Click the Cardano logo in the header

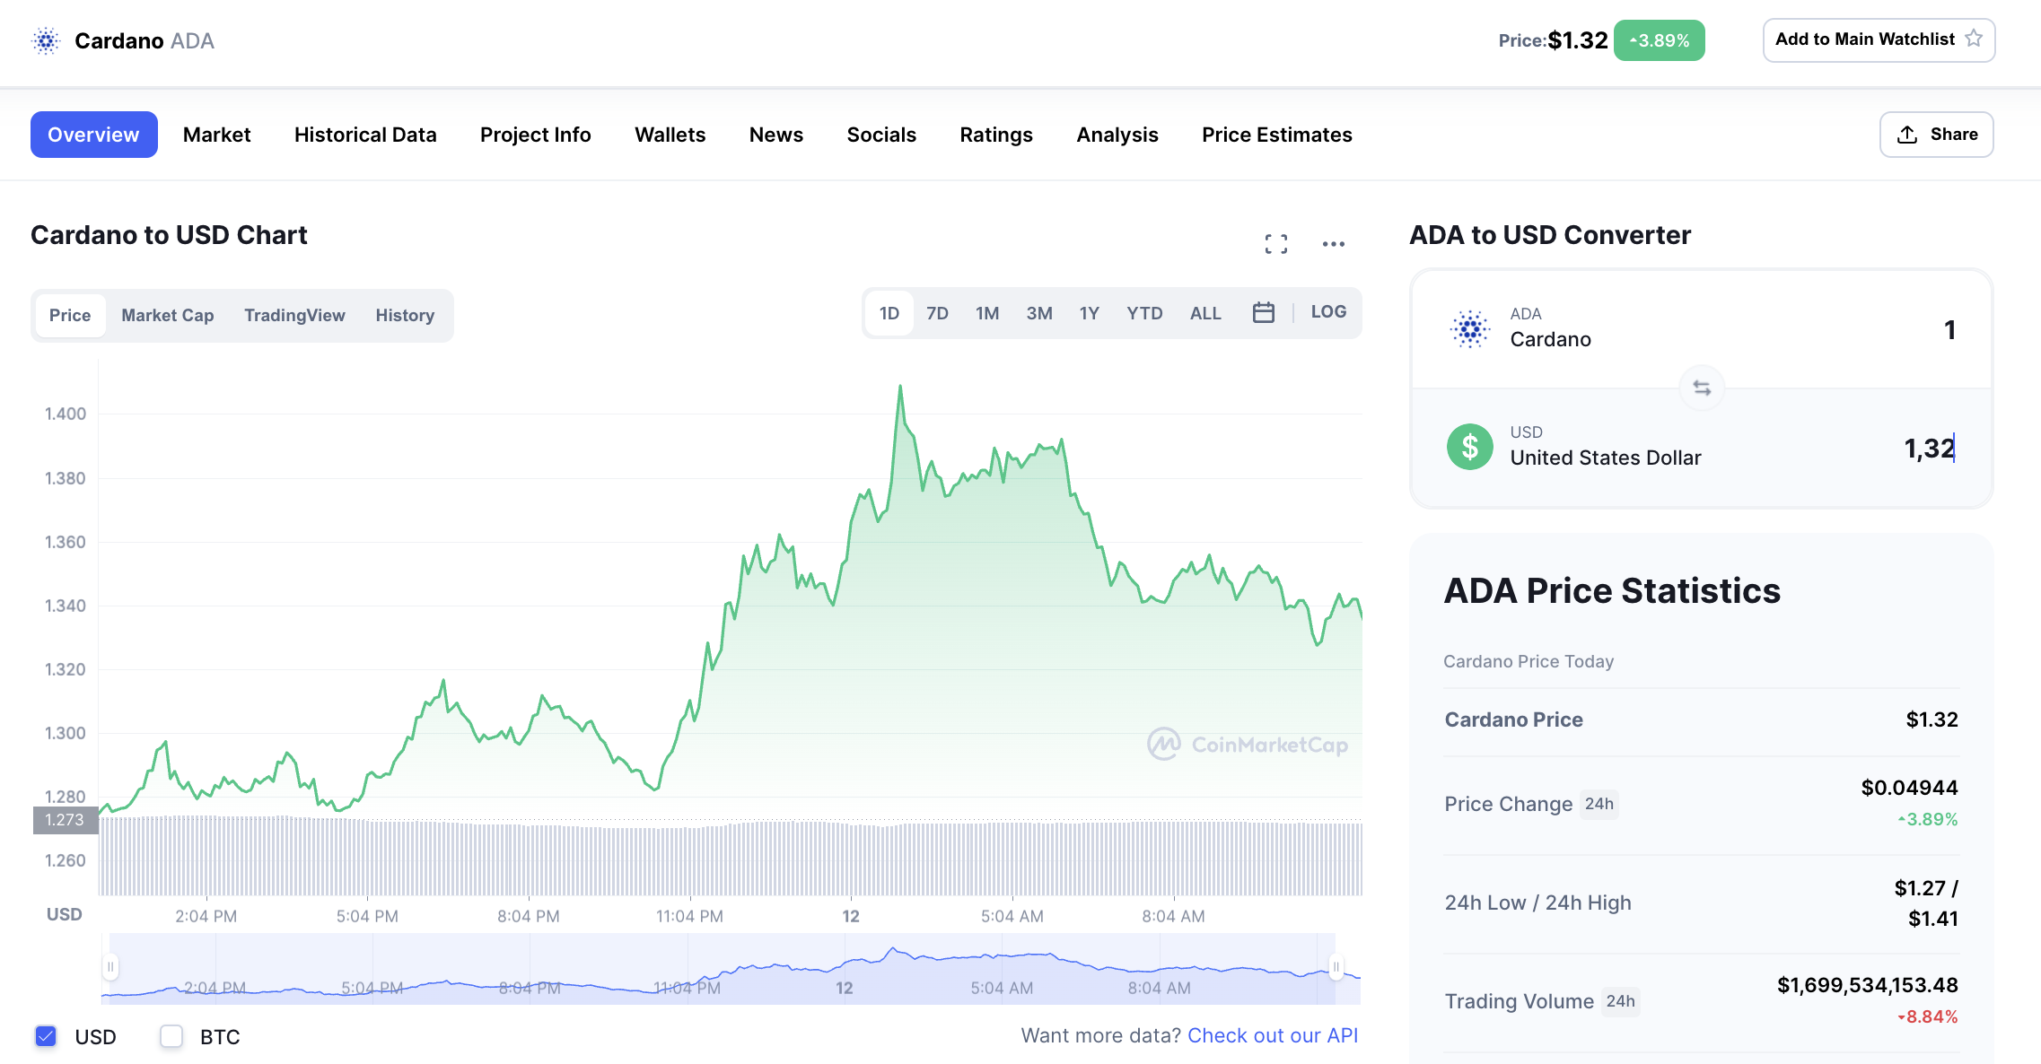pos(46,40)
